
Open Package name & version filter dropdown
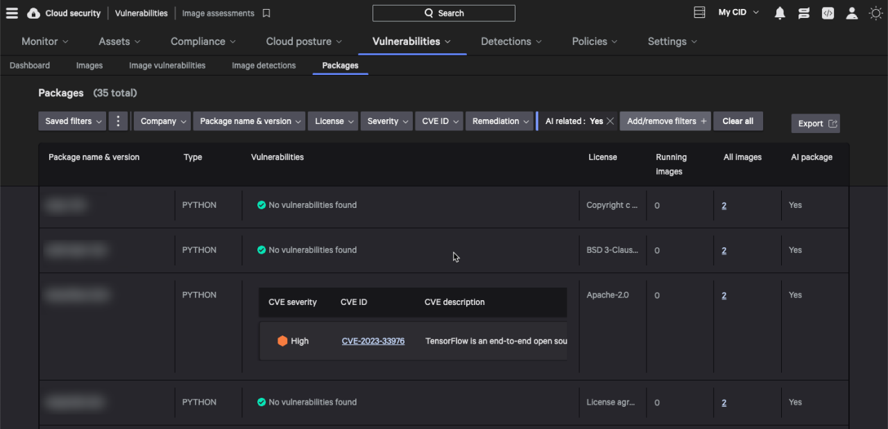[249, 121]
